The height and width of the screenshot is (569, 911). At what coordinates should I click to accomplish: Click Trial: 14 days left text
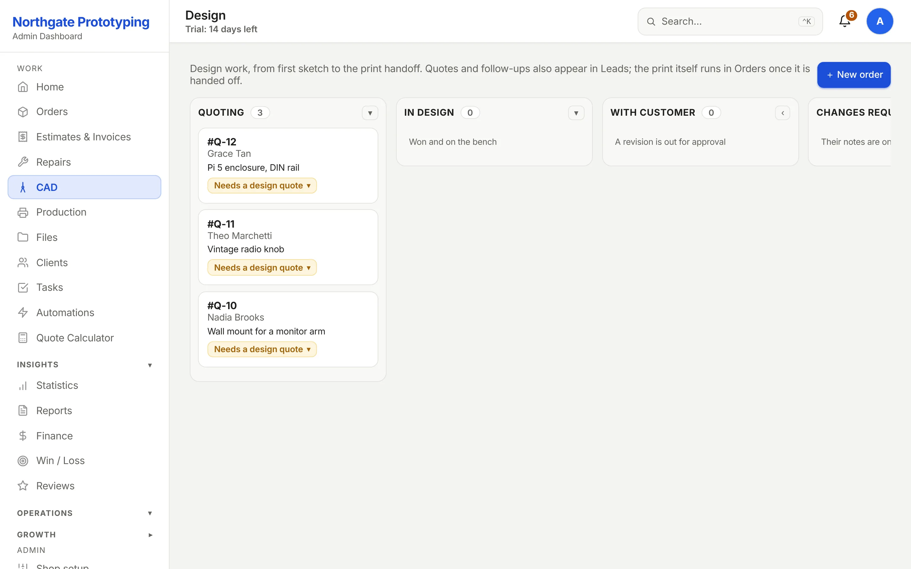click(221, 29)
